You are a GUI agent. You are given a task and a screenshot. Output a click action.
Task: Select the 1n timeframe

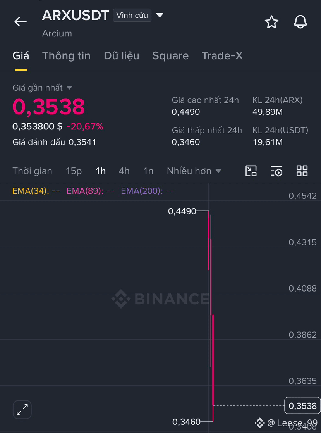click(x=148, y=171)
